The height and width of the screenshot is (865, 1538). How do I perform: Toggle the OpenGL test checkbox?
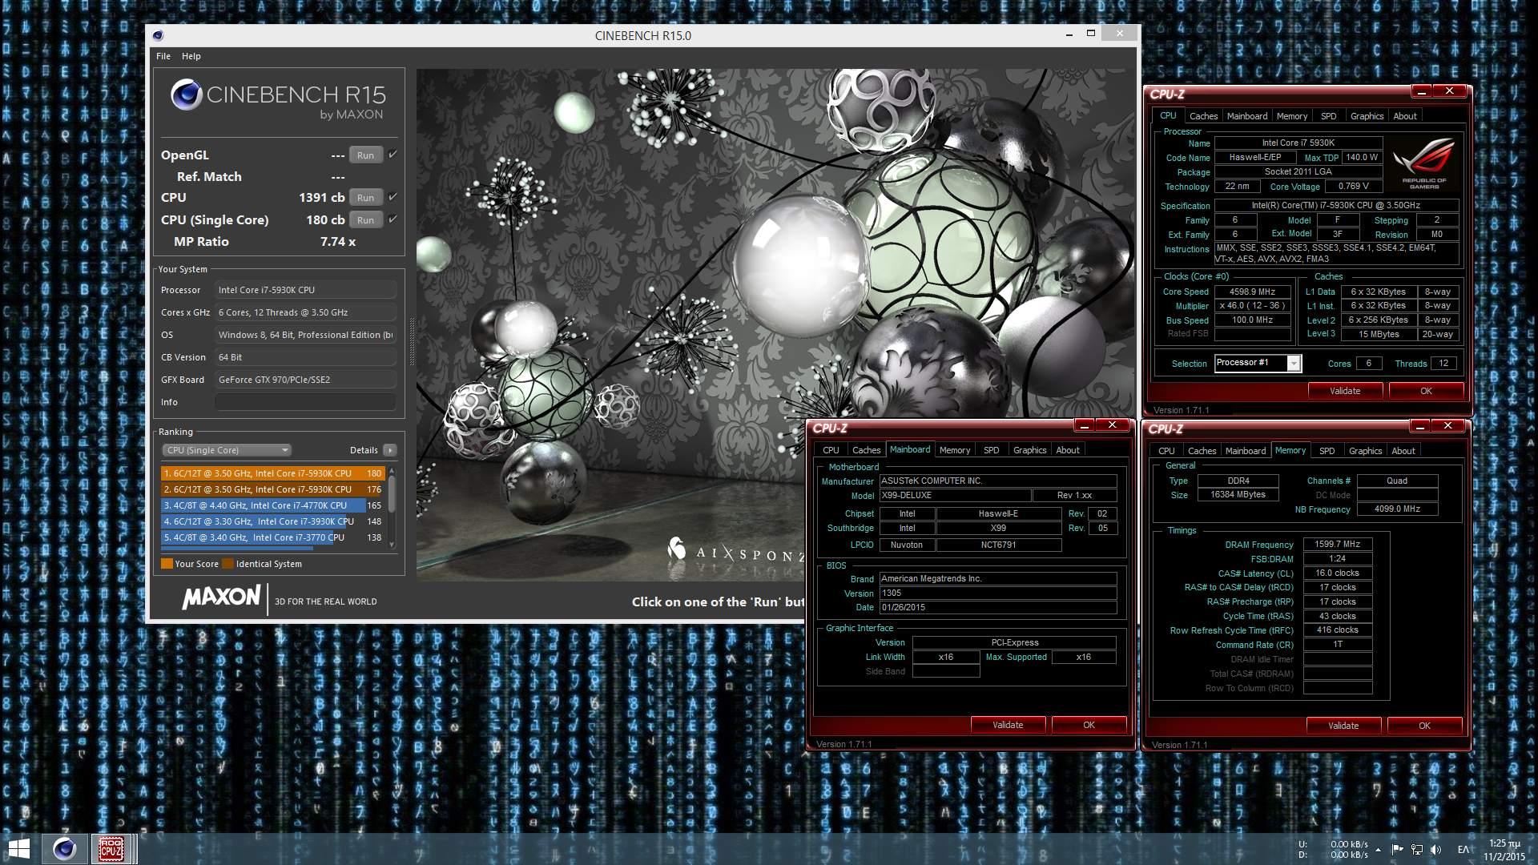pyautogui.click(x=393, y=155)
